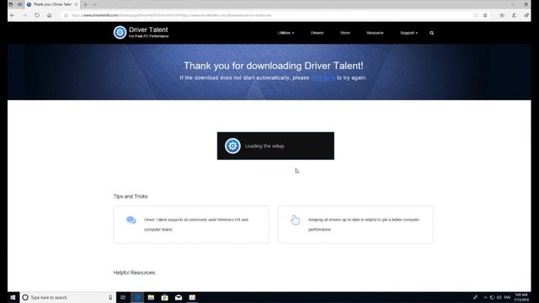The width and height of the screenshot is (539, 303).
Task: Click the taskbar clock and date
Action: (x=521, y=297)
